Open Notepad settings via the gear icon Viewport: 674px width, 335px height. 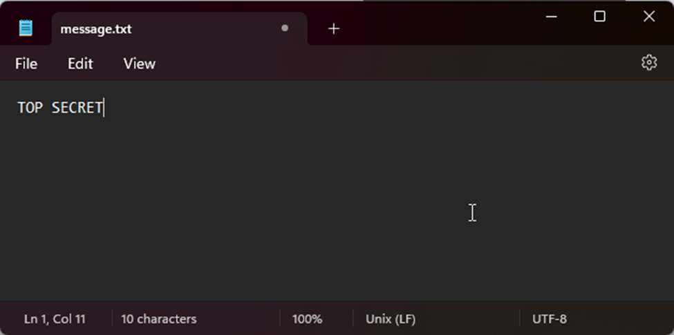[648, 63]
